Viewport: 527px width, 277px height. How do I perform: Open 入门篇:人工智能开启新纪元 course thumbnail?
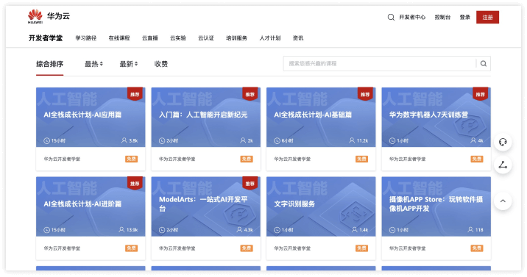click(206, 117)
